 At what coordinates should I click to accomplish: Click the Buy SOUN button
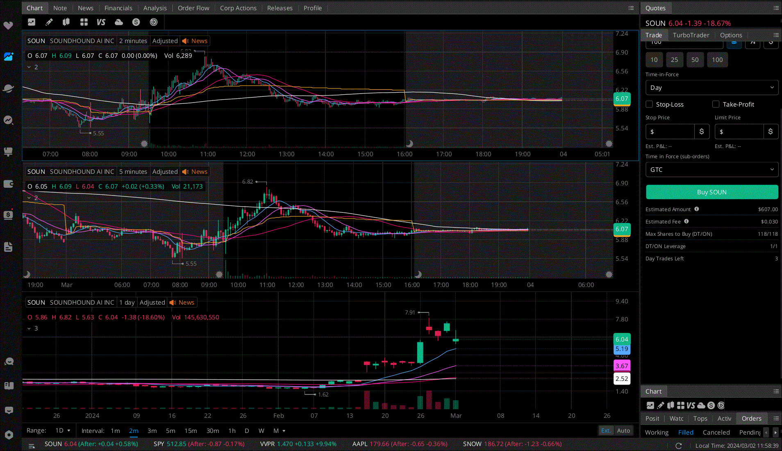[x=712, y=192]
